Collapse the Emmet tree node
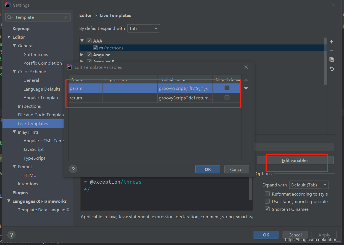Image resolution: width=344 pixels, height=245 pixels. [x=14, y=167]
